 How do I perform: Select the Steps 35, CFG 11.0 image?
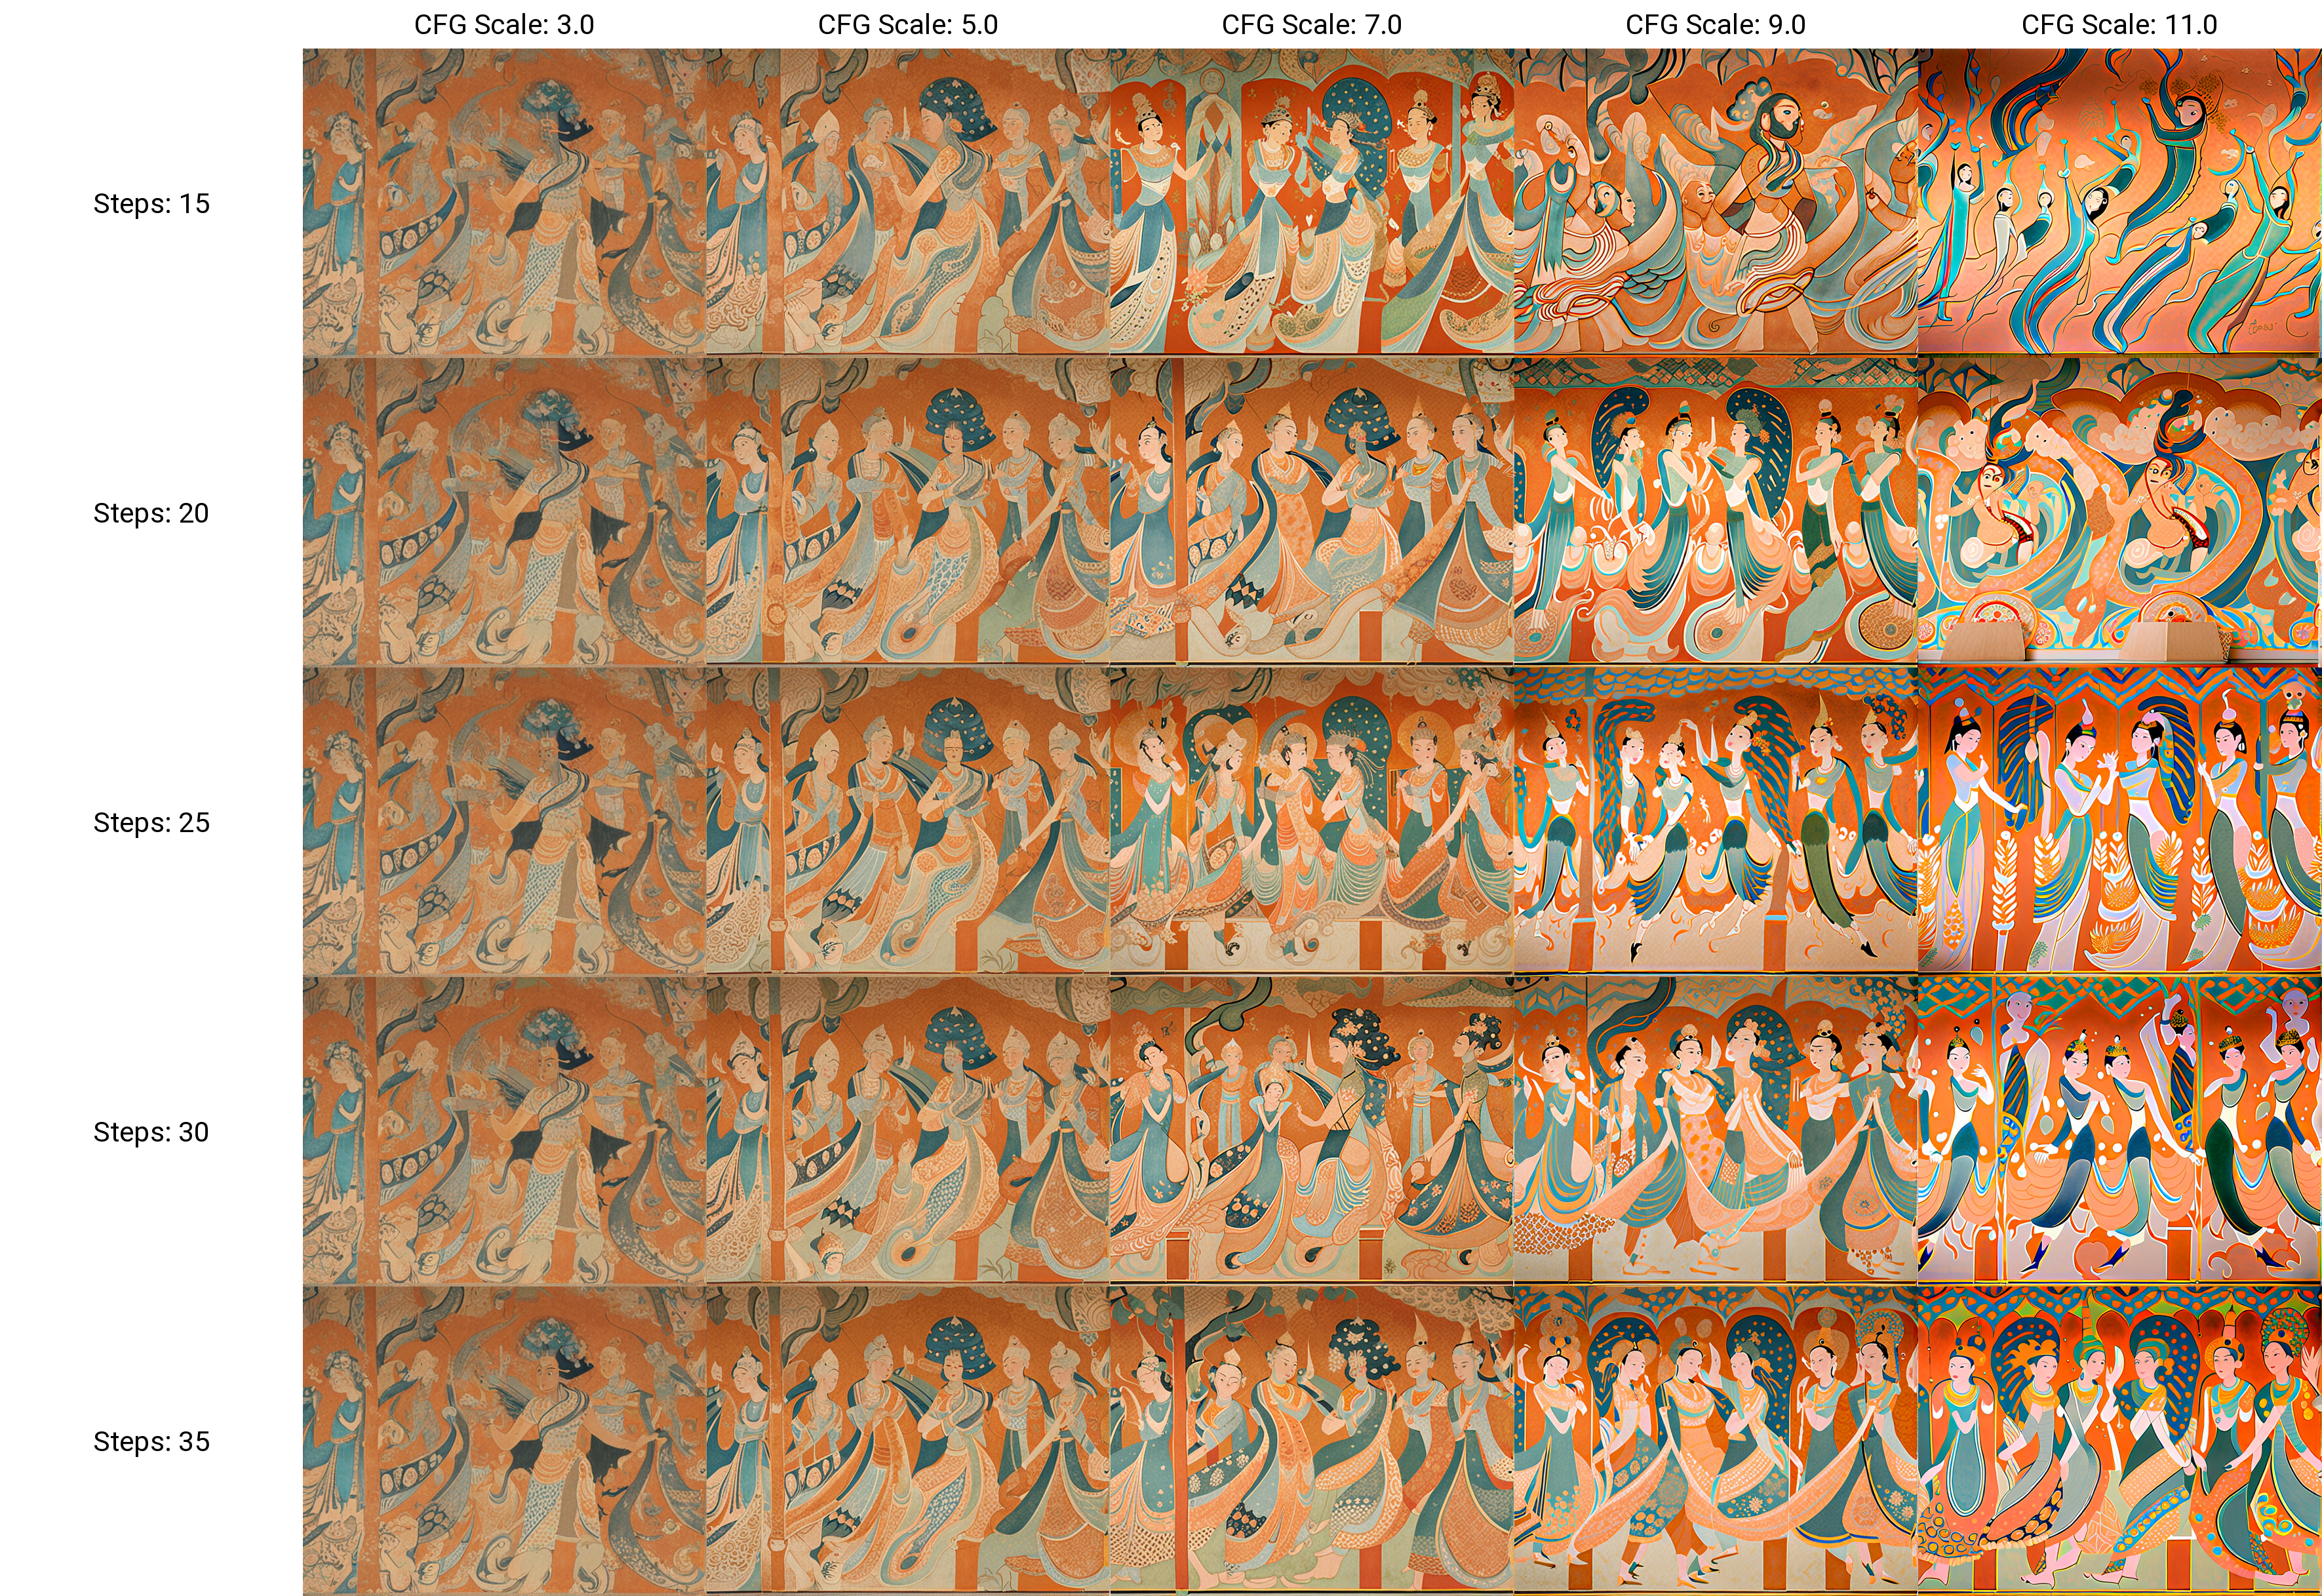pyautogui.click(x=2119, y=1441)
